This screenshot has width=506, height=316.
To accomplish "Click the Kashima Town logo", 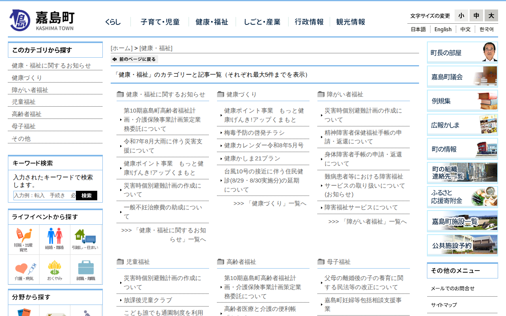I will 42,20.
